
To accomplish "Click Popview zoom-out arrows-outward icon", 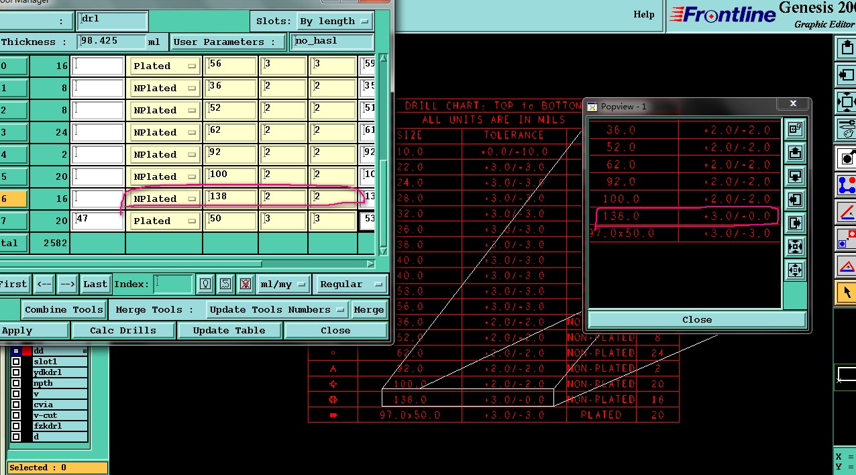I will pyautogui.click(x=796, y=270).
